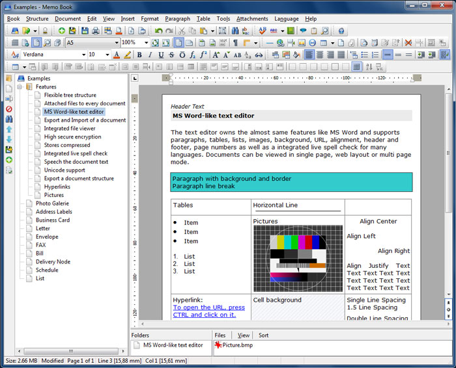Increase font size with A-up icon
456x368 pixels.
(216, 55)
